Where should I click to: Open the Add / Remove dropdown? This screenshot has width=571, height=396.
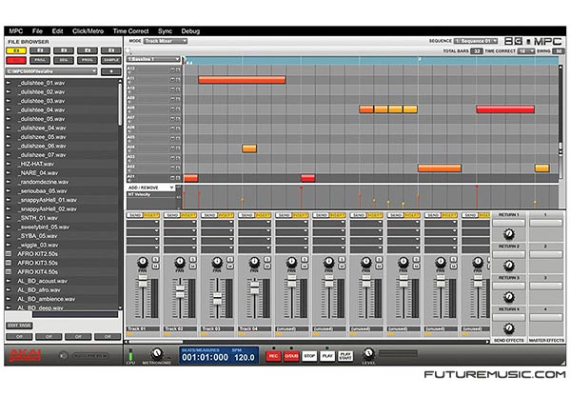150,188
